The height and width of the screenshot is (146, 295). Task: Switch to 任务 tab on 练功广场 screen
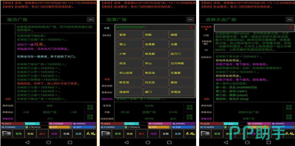[x=54, y=134]
